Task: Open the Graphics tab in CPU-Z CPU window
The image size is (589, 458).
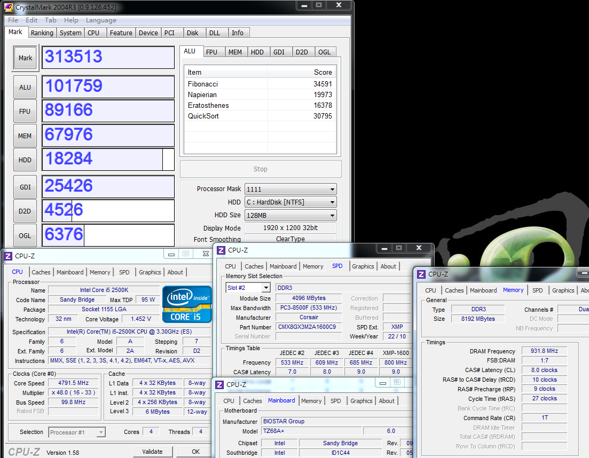Action: tap(150, 273)
